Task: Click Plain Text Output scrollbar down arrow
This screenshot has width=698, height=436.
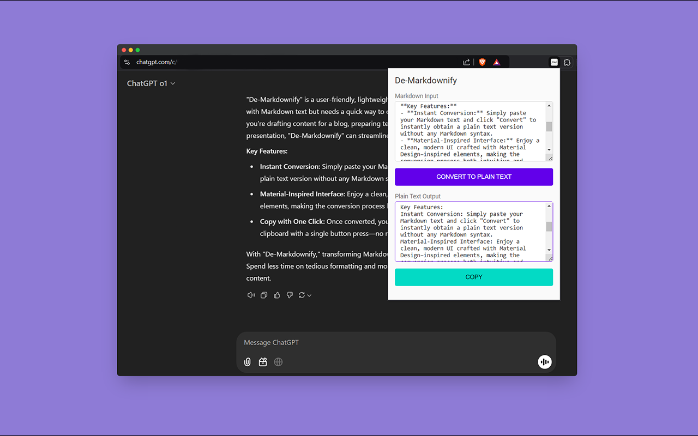Action: 549,251
